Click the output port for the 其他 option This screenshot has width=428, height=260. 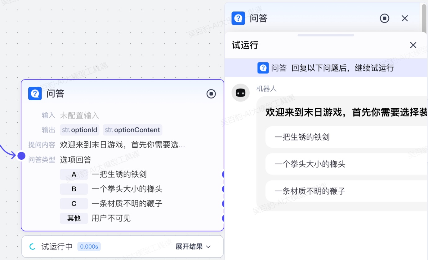[223, 219]
